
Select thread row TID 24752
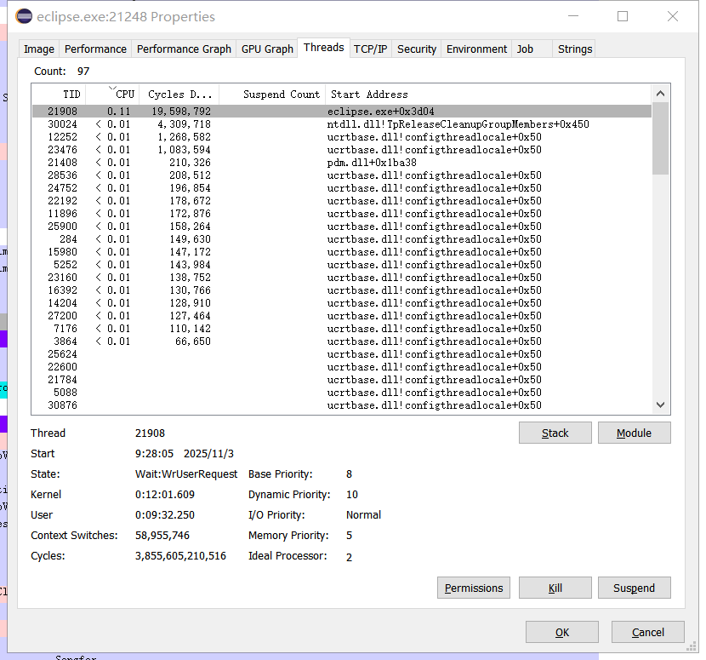click(x=342, y=188)
